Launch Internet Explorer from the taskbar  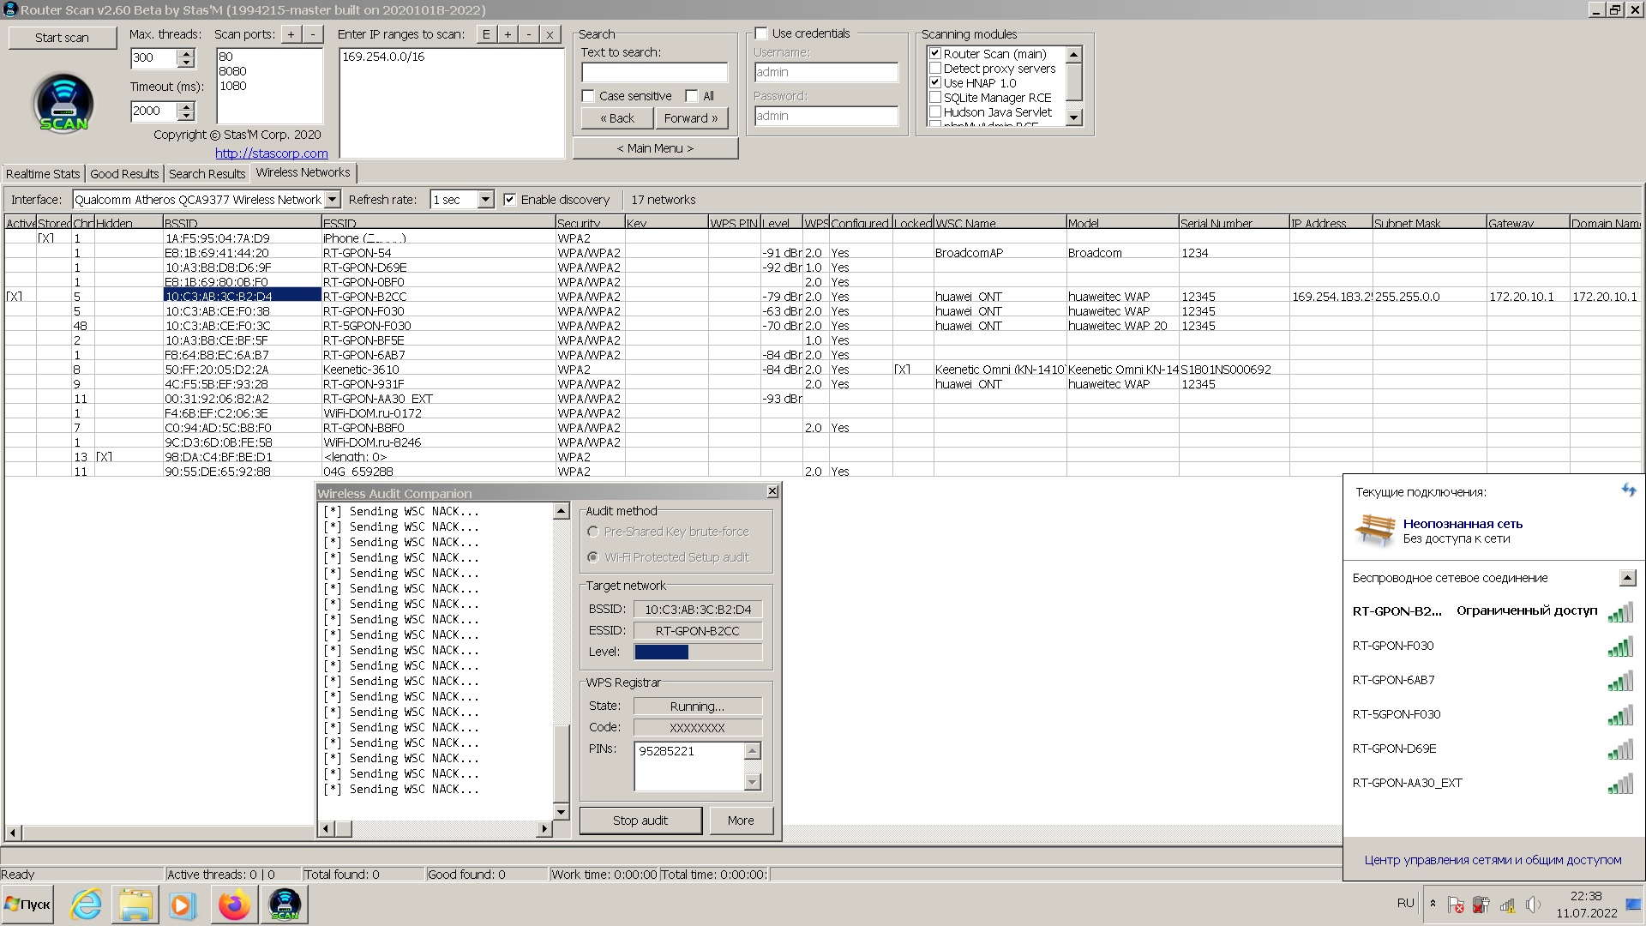(x=86, y=905)
